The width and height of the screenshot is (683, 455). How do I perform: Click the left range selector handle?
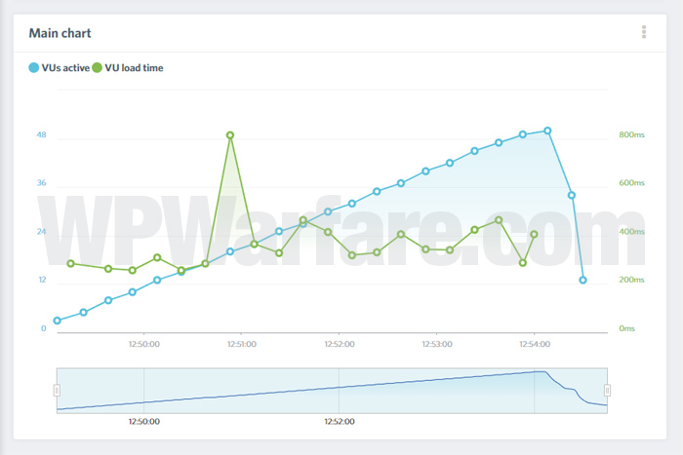(x=57, y=390)
